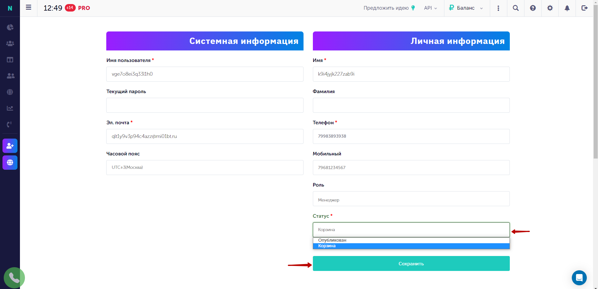598x289 pixels.
Task: Click the Сохранить button
Action: pos(411,263)
